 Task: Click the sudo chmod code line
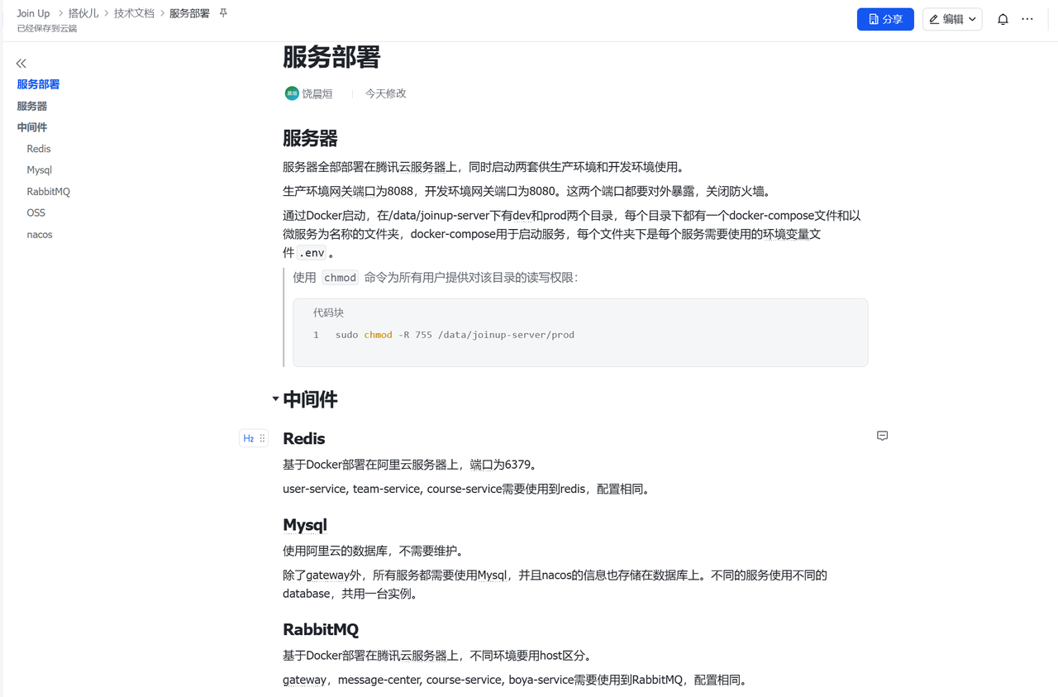click(x=455, y=335)
